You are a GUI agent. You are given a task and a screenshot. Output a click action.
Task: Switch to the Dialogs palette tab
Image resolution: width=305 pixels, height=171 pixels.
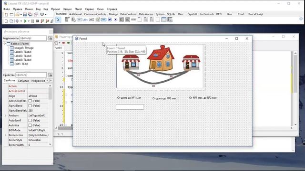pyautogui.click(x=113, y=14)
